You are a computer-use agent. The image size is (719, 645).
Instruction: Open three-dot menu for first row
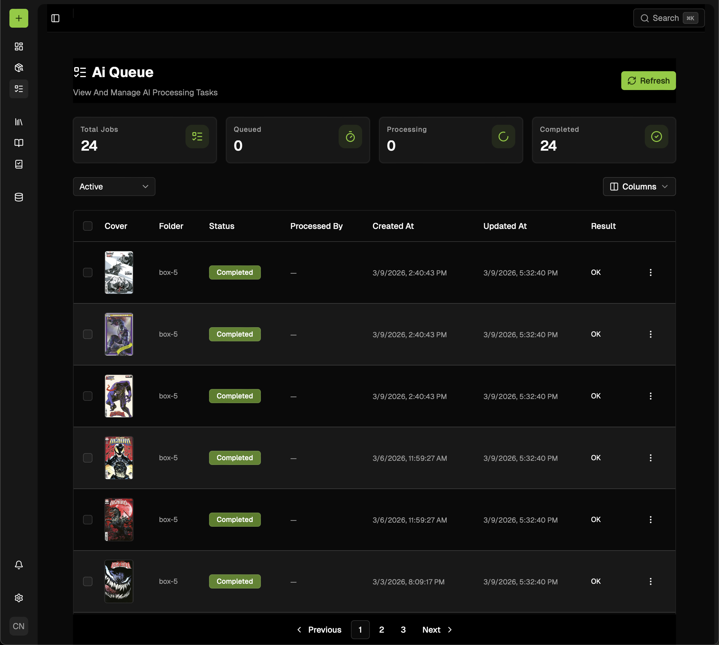[650, 272]
